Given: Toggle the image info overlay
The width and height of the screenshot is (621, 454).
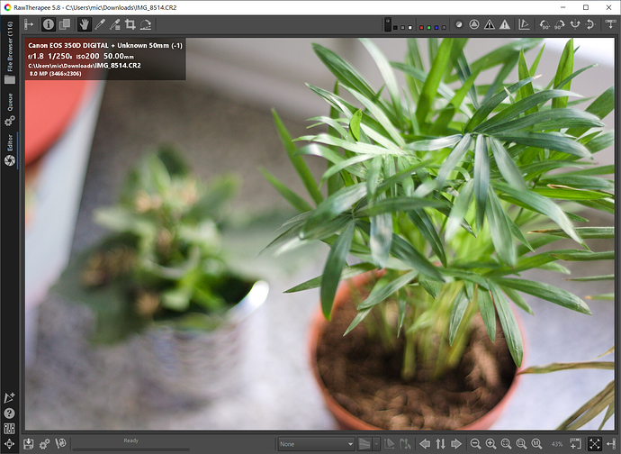Looking at the screenshot, I should click(x=49, y=24).
